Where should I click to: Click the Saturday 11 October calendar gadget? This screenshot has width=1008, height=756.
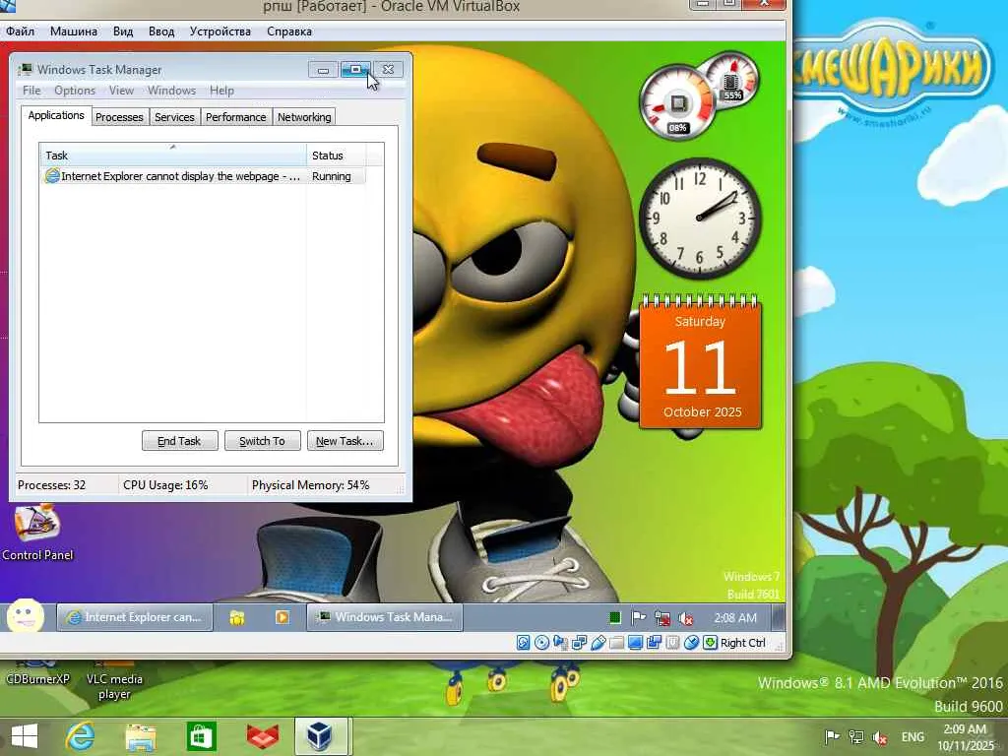coord(701,364)
